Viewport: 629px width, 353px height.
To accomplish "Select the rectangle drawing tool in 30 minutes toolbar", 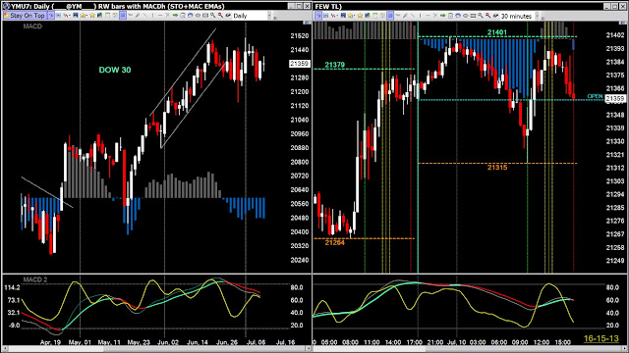I will 473,16.
